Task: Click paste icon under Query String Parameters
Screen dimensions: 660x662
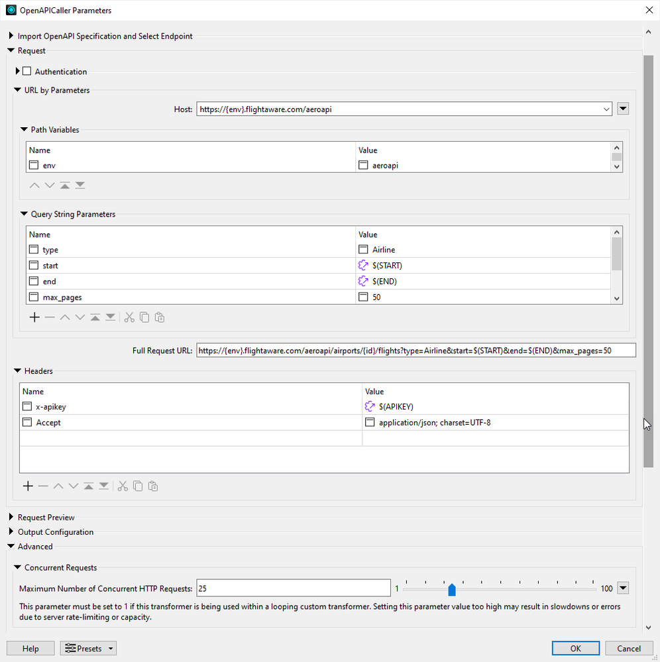Action: tap(160, 317)
